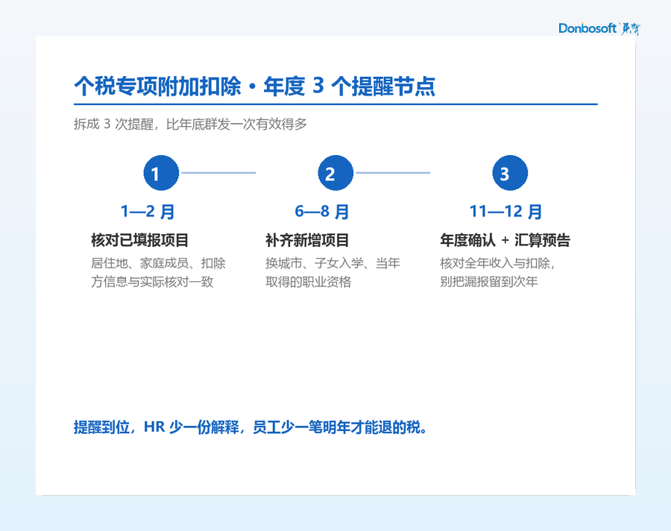Click heading 核对已填报项目

140,240
